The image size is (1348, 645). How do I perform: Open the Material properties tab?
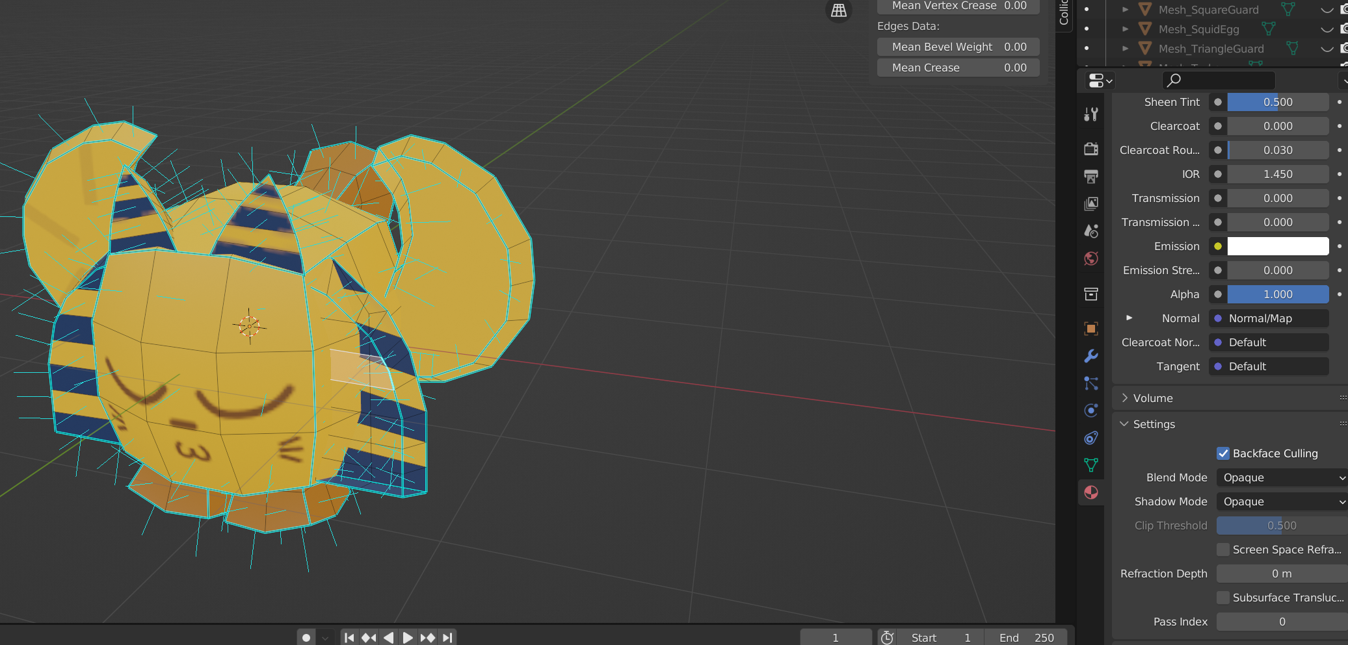1091,492
